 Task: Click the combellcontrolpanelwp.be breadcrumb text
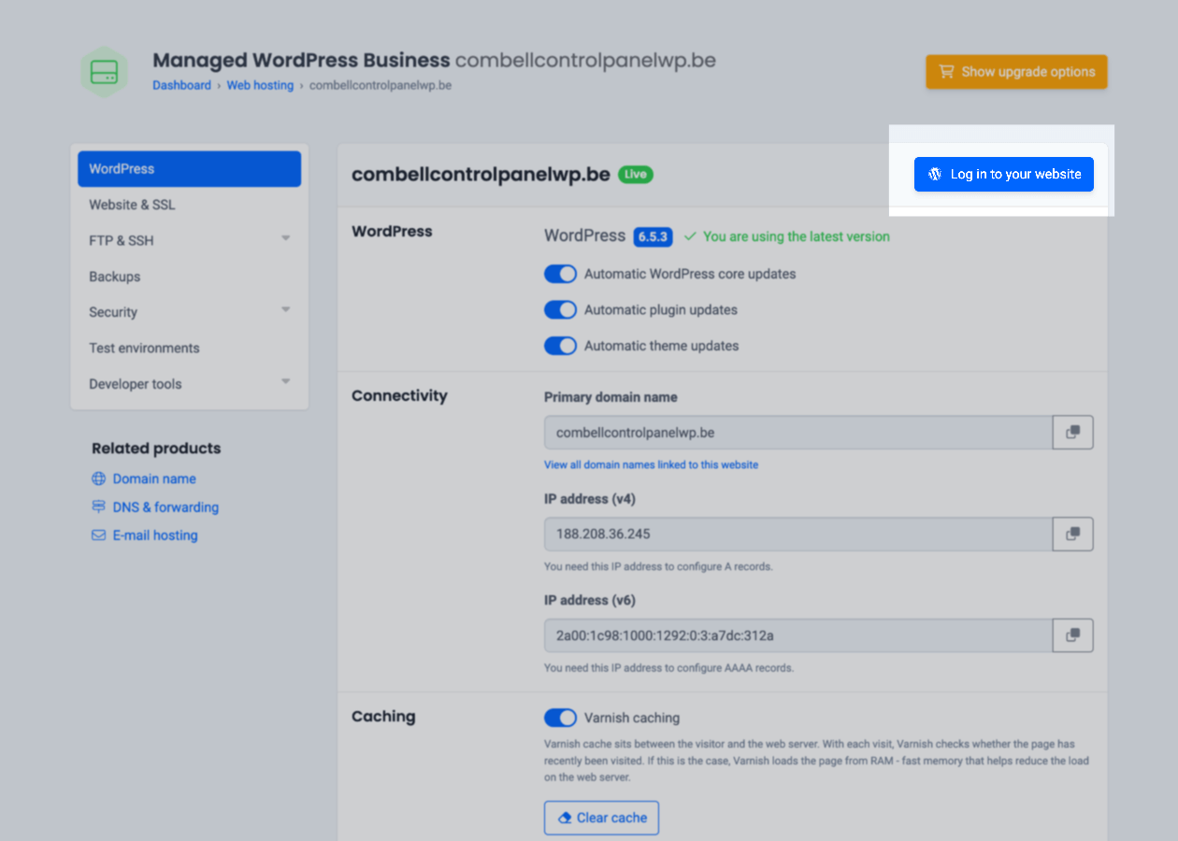click(381, 85)
